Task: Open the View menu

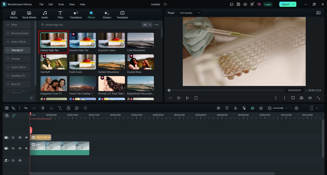Action: tap(72, 4)
